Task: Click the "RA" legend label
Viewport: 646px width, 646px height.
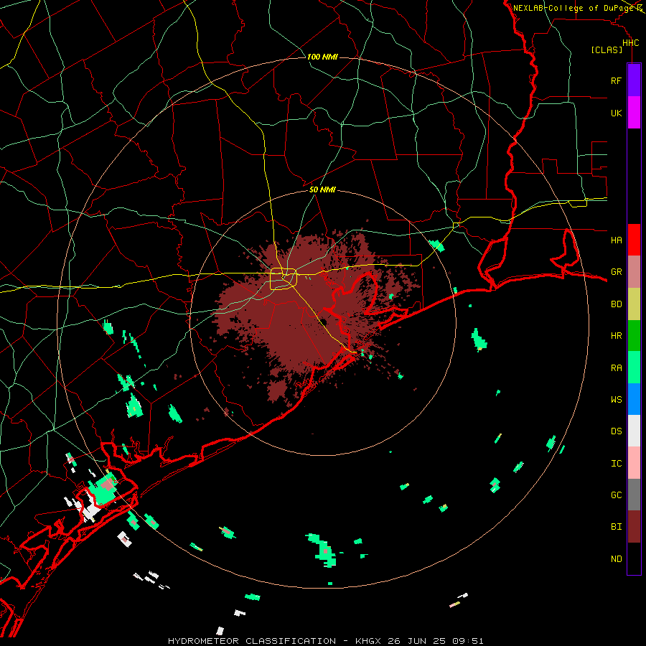Action: click(x=616, y=368)
